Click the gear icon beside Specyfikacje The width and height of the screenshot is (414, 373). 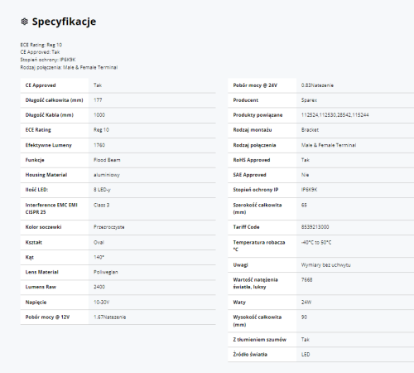point(25,22)
